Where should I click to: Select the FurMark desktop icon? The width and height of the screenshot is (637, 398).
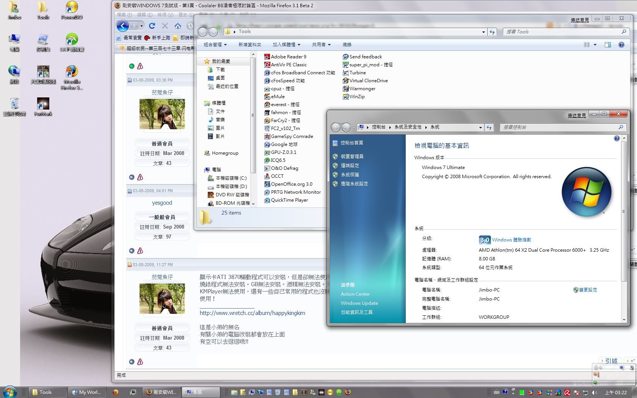(x=43, y=107)
